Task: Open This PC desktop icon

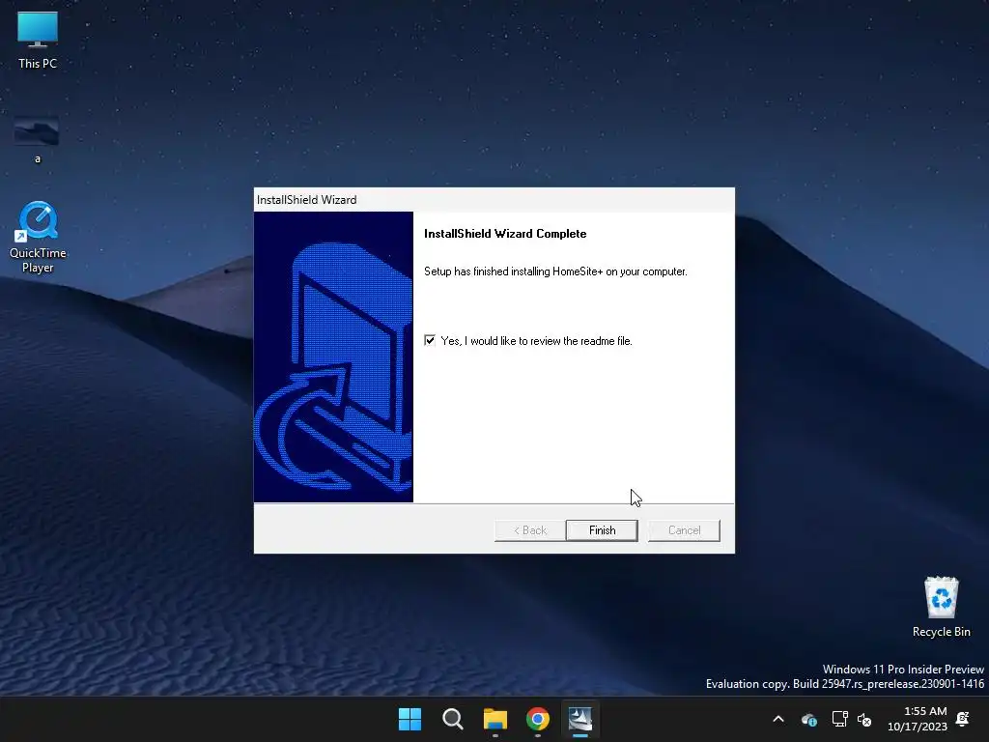Action: click(38, 41)
